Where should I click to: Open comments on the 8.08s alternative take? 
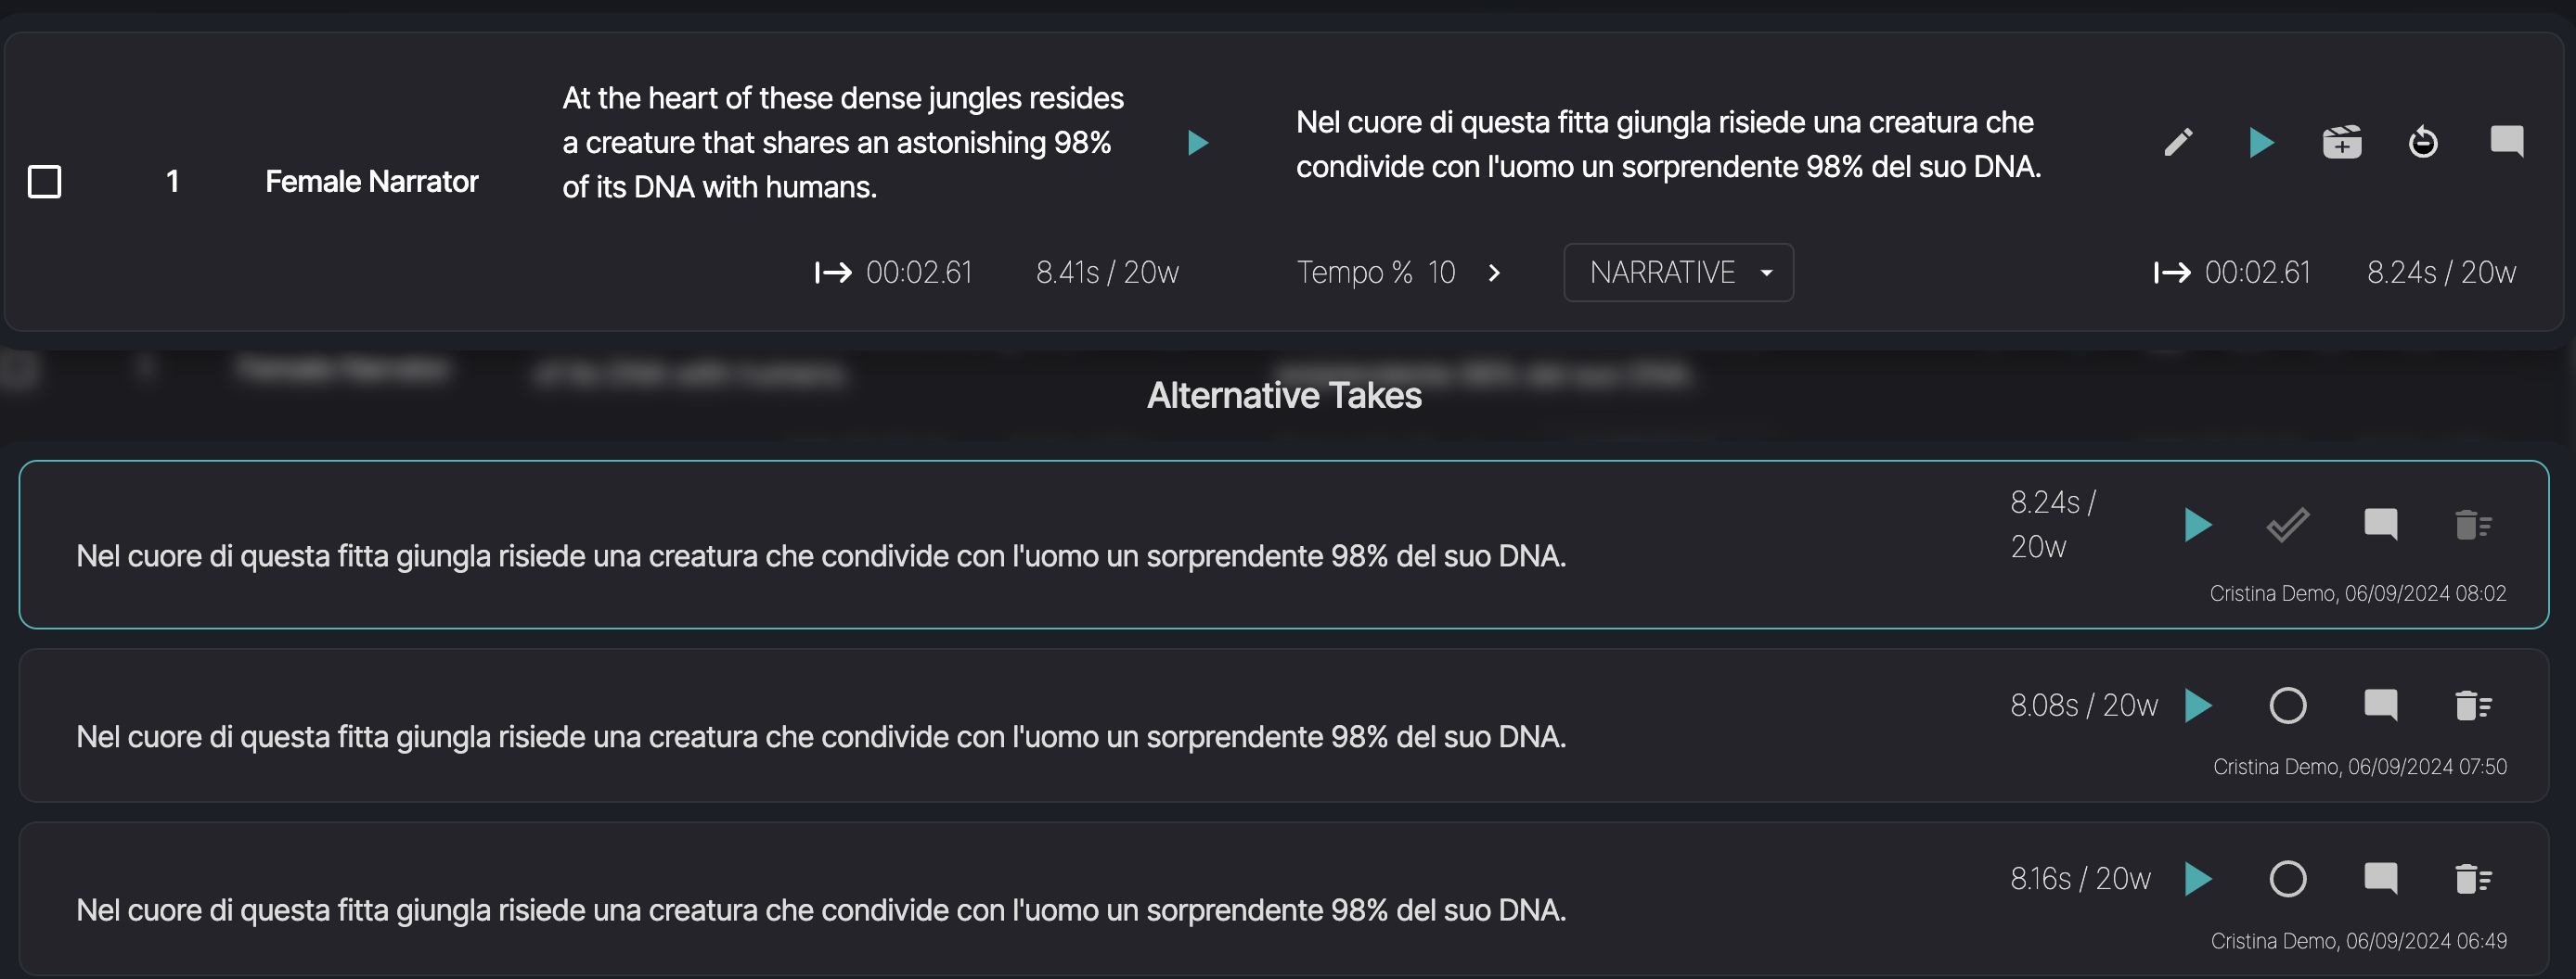2381,705
